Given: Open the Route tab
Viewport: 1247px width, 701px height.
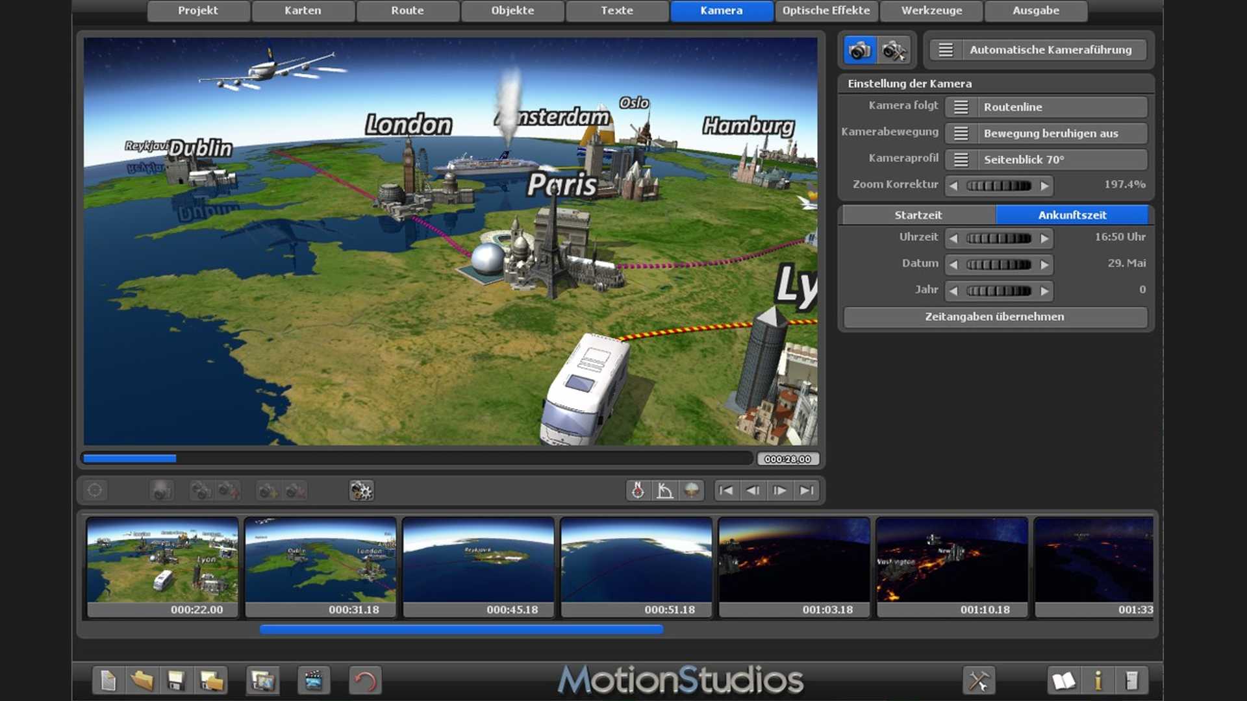Looking at the screenshot, I should point(407,10).
